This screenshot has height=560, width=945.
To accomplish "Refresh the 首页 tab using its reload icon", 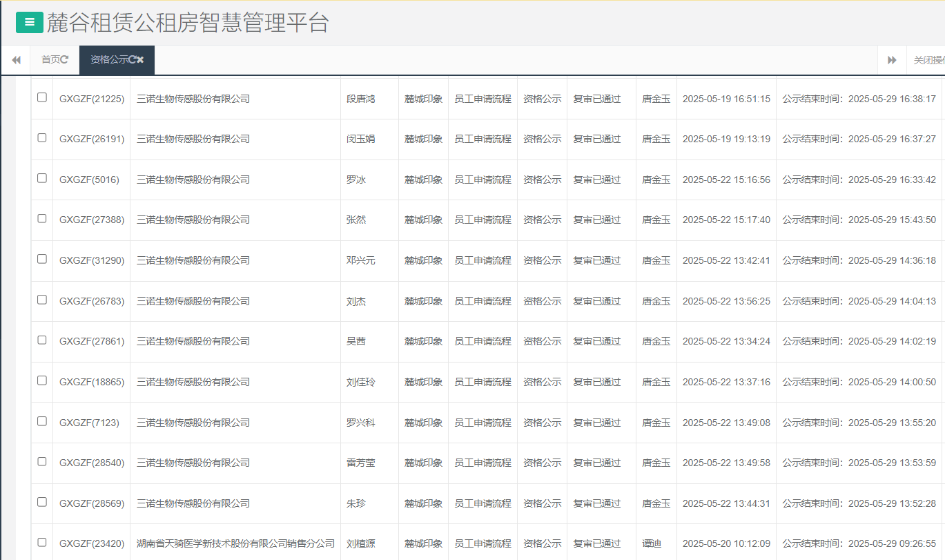I will pyautogui.click(x=65, y=60).
